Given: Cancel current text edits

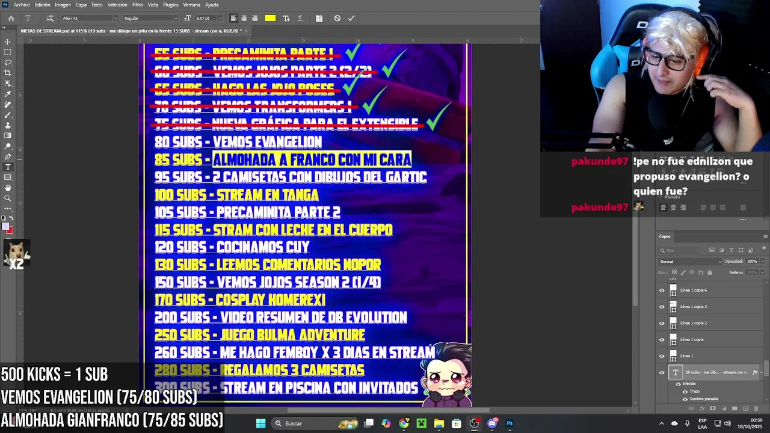Looking at the screenshot, I should click(x=337, y=18).
